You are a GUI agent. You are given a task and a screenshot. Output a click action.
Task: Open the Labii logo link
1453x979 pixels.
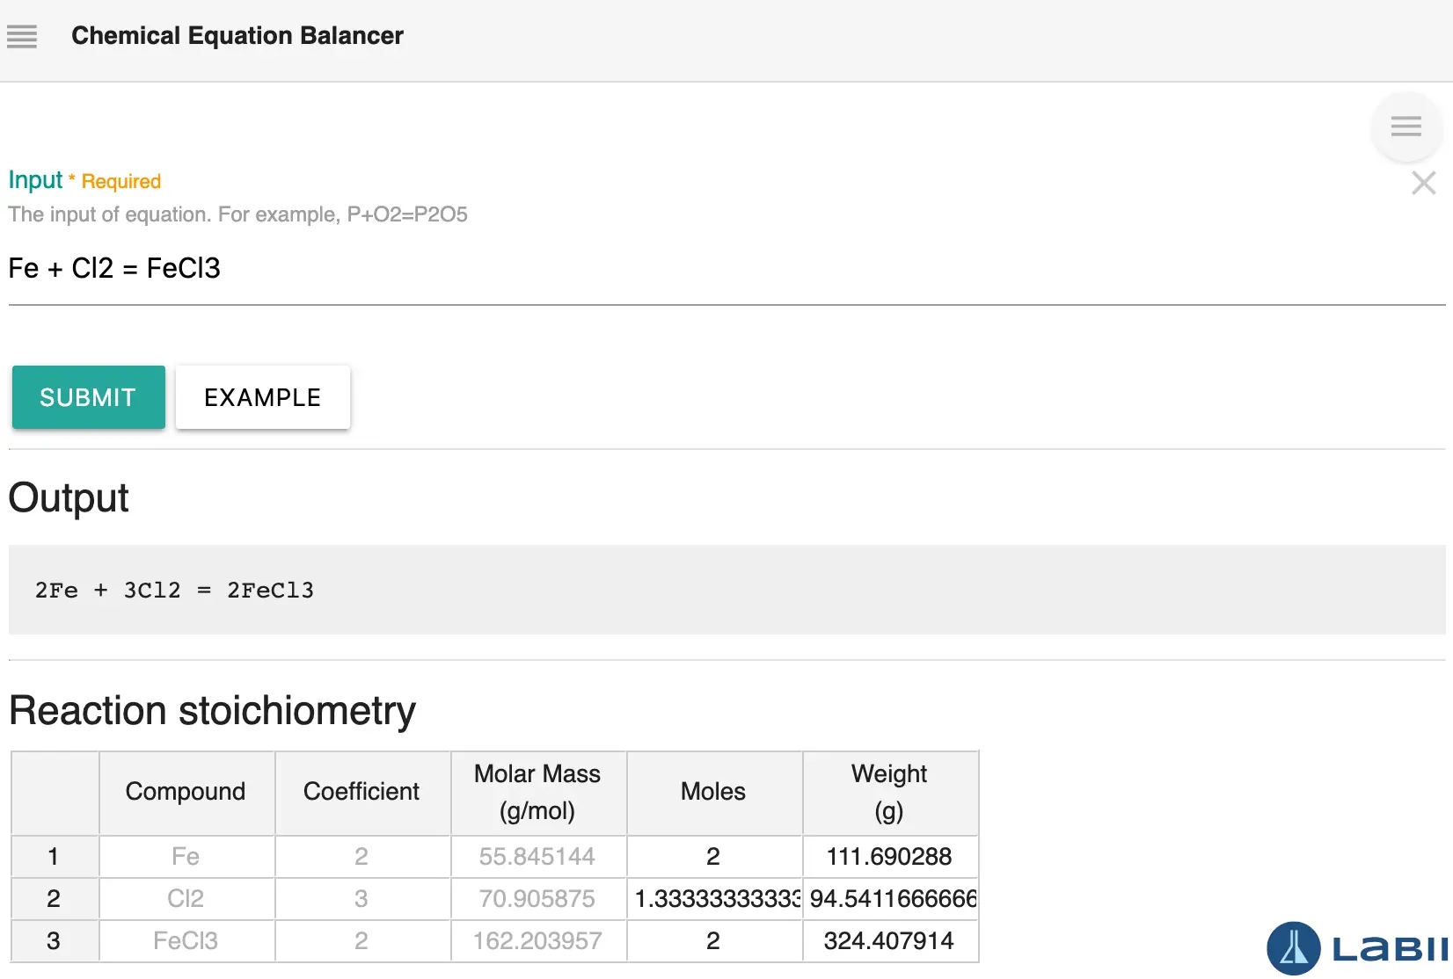[x=1356, y=949]
